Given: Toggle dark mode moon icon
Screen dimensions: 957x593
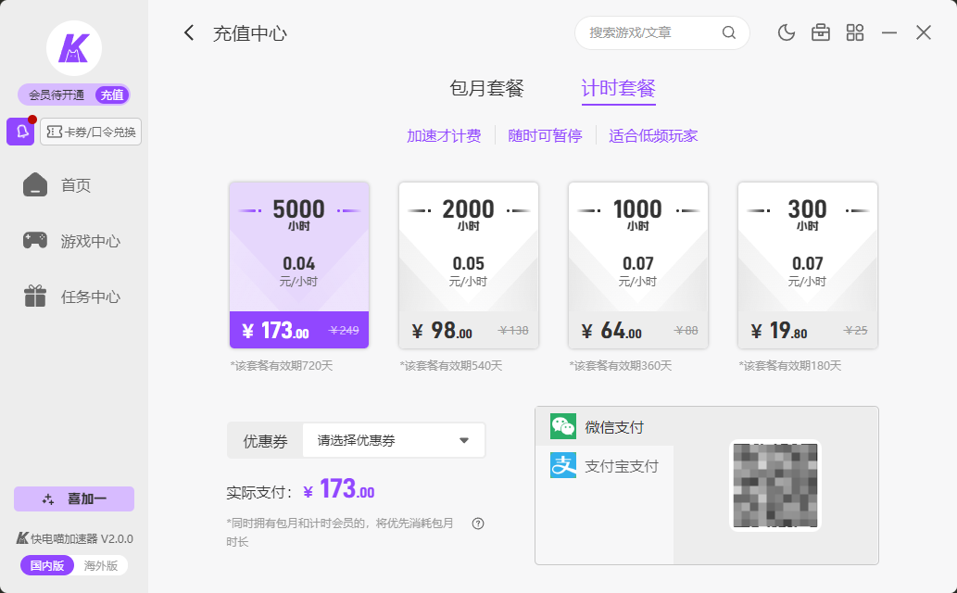Looking at the screenshot, I should tap(787, 32).
